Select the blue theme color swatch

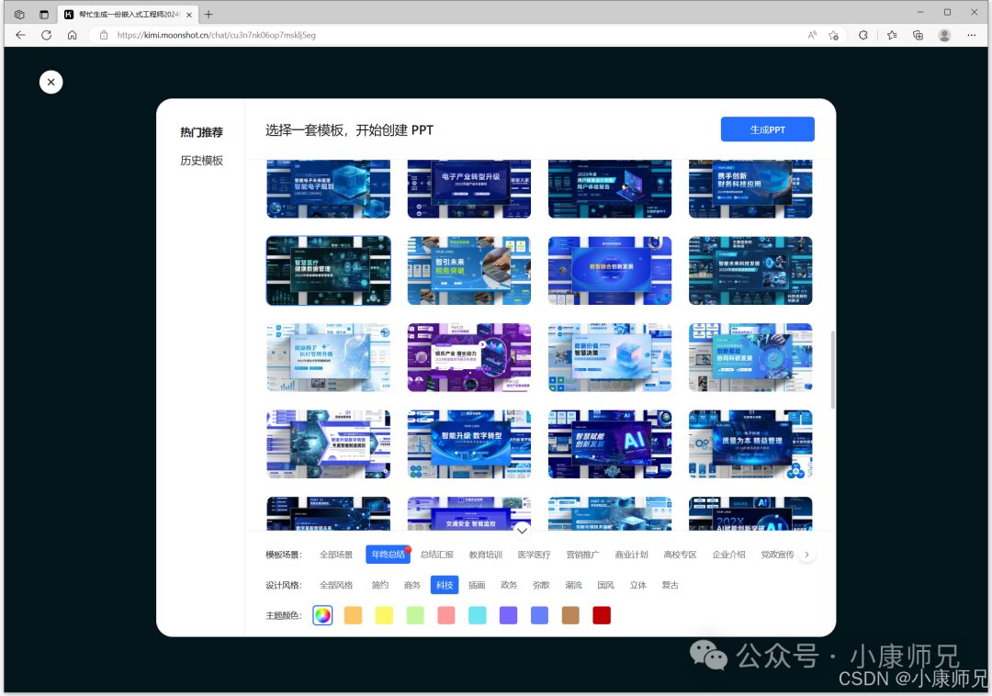point(540,615)
